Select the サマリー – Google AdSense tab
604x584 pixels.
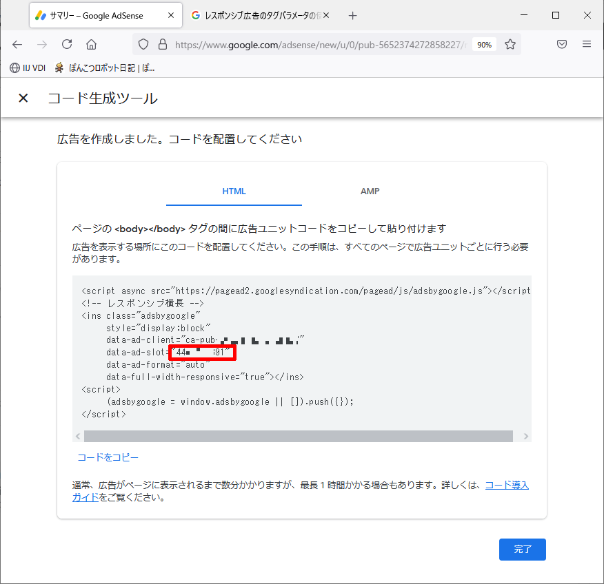point(105,15)
